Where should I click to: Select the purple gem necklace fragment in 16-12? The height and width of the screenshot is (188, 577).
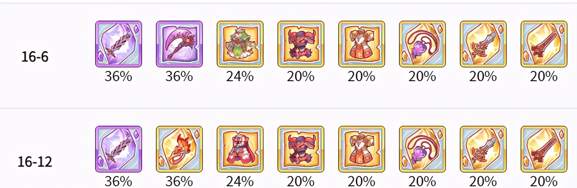(x=422, y=149)
